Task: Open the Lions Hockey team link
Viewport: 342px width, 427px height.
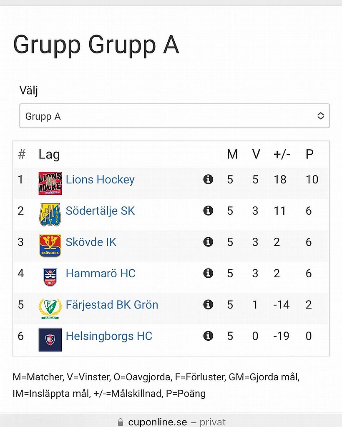Action: 100,180
